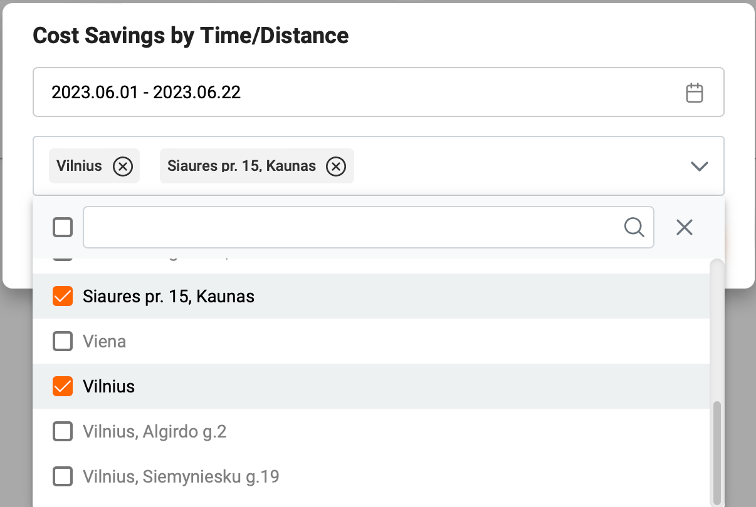756x507 pixels.
Task: Click the dropdown list scrollbar thumb
Action: pos(717,451)
